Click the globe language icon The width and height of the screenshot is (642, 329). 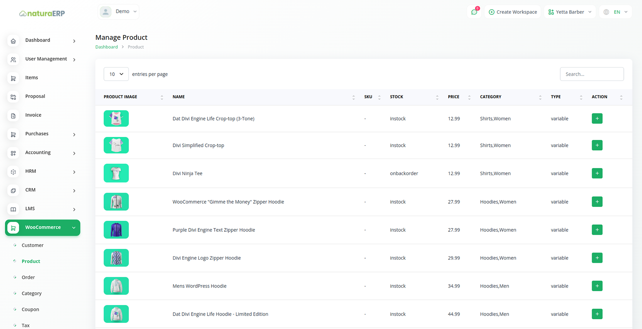[x=606, y=12]
